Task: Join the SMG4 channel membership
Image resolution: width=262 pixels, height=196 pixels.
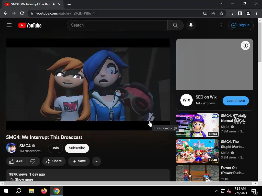Action: tap(55, 148)
